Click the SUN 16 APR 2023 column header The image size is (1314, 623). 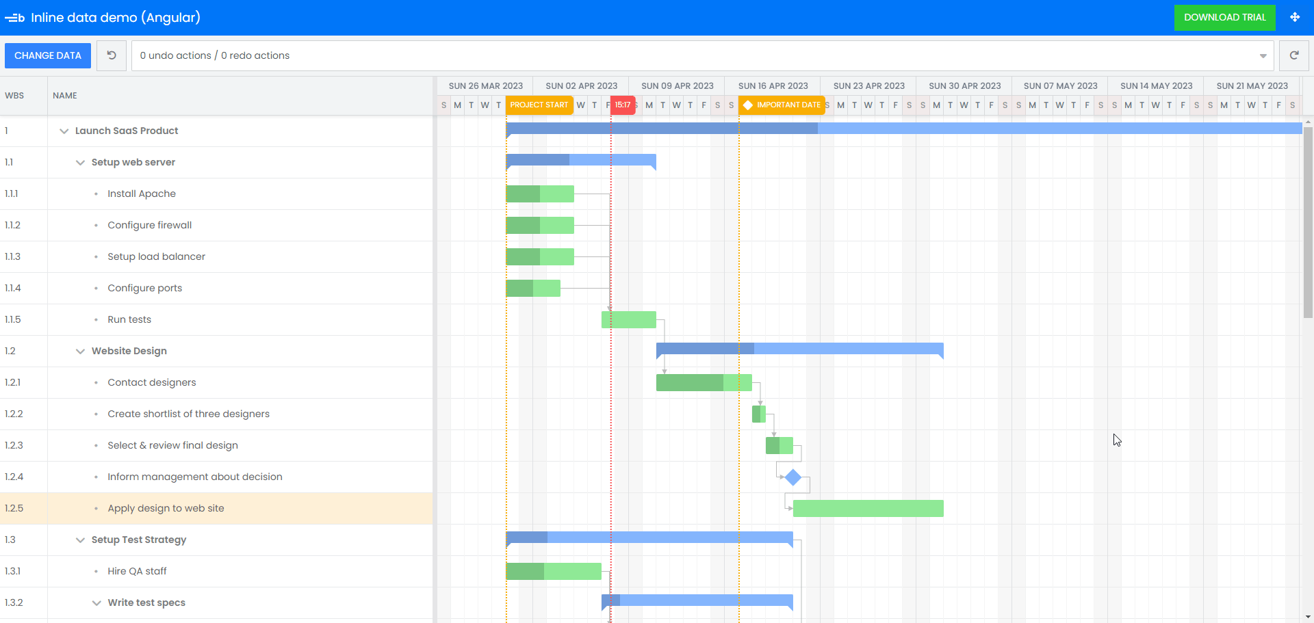click(x=773, y=85)
